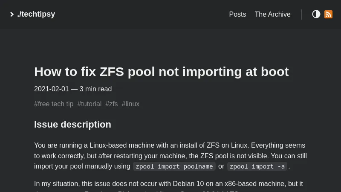Screen dimensions: 341x192
Task: Browse posts tagged #linux
Action: tap(130, 104)
